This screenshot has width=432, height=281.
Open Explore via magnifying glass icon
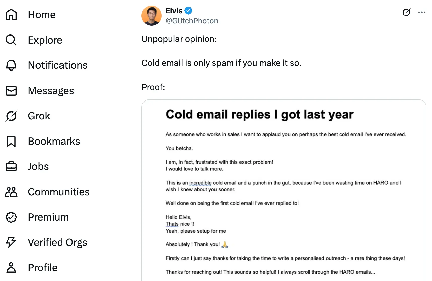tap(11, 40)
